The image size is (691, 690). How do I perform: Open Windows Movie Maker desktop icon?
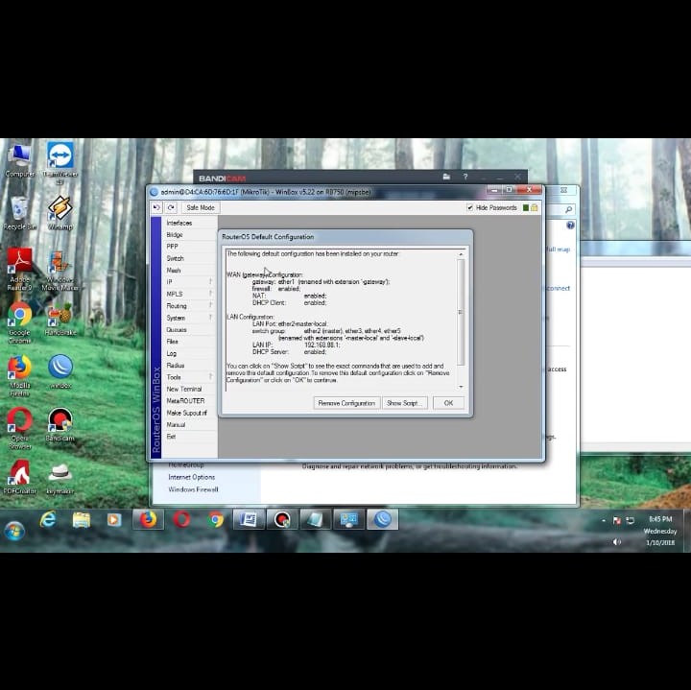point(60,271)
